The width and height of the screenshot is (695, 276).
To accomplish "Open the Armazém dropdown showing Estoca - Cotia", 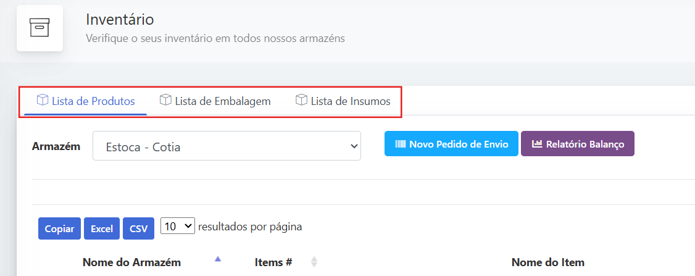I will point(227,147).
